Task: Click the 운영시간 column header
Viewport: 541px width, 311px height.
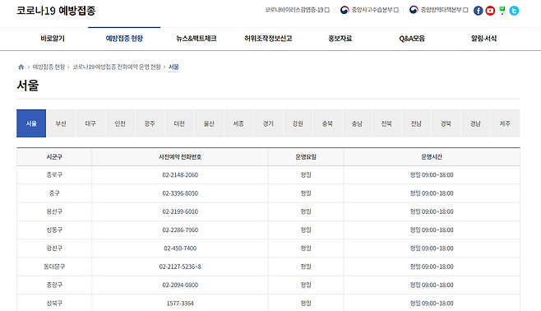Action: coord(432,157)
